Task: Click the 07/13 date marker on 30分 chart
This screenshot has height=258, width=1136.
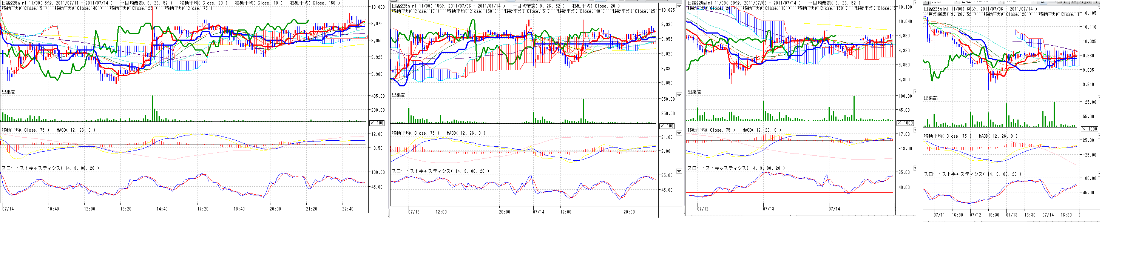Action: 768,209
